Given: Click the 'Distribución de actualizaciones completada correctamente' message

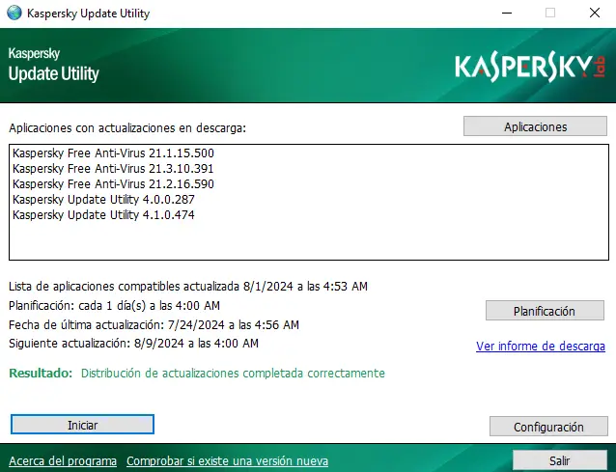Looking at the screenshot, I should (233, 373).
